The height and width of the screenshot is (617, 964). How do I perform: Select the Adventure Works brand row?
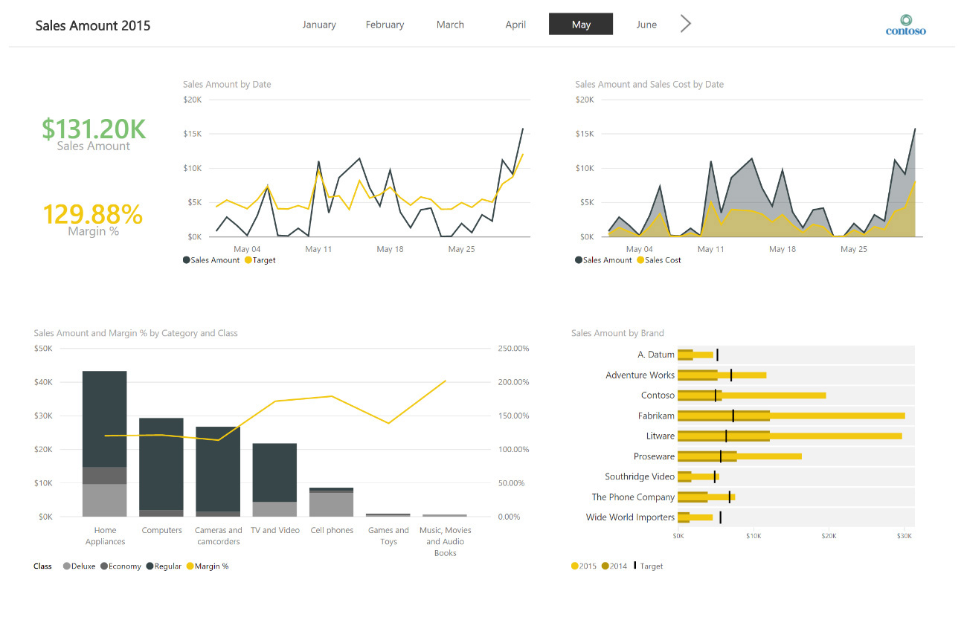(x=750, y=375)
